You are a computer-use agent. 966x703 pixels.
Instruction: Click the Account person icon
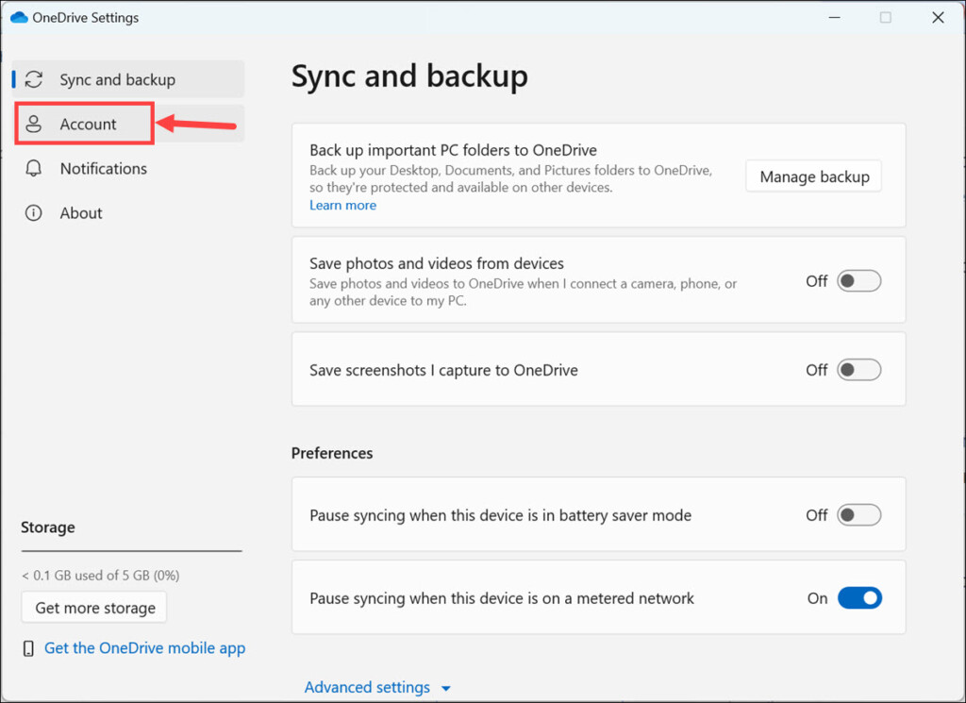point(34,125)
